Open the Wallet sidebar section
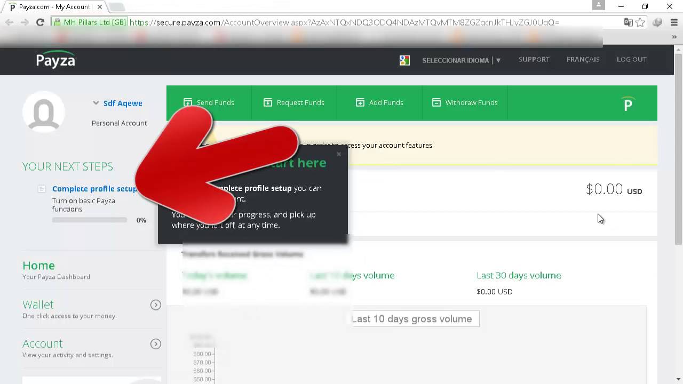Image resolution: width=683 pixels, height=384 pixels. (x=38, y=305)
